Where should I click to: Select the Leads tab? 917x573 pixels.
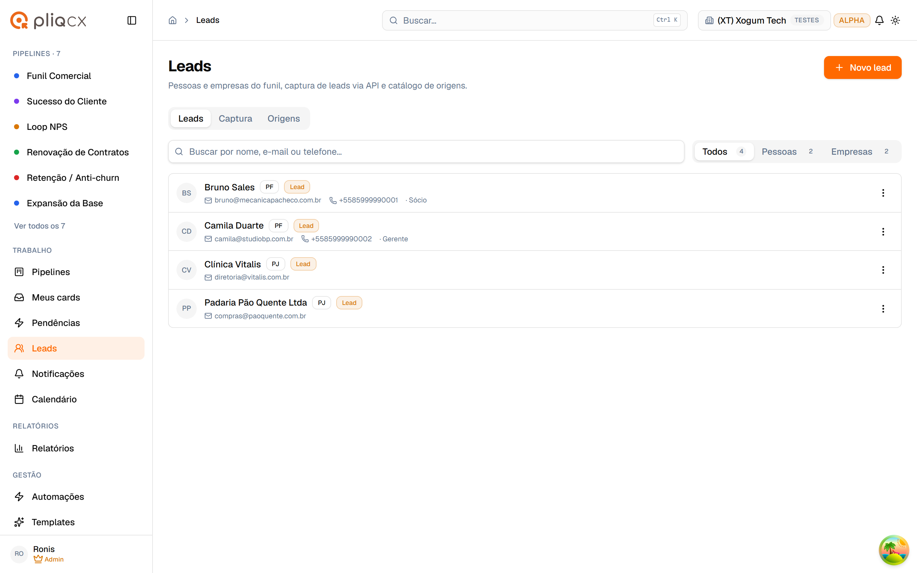[191, 119]
